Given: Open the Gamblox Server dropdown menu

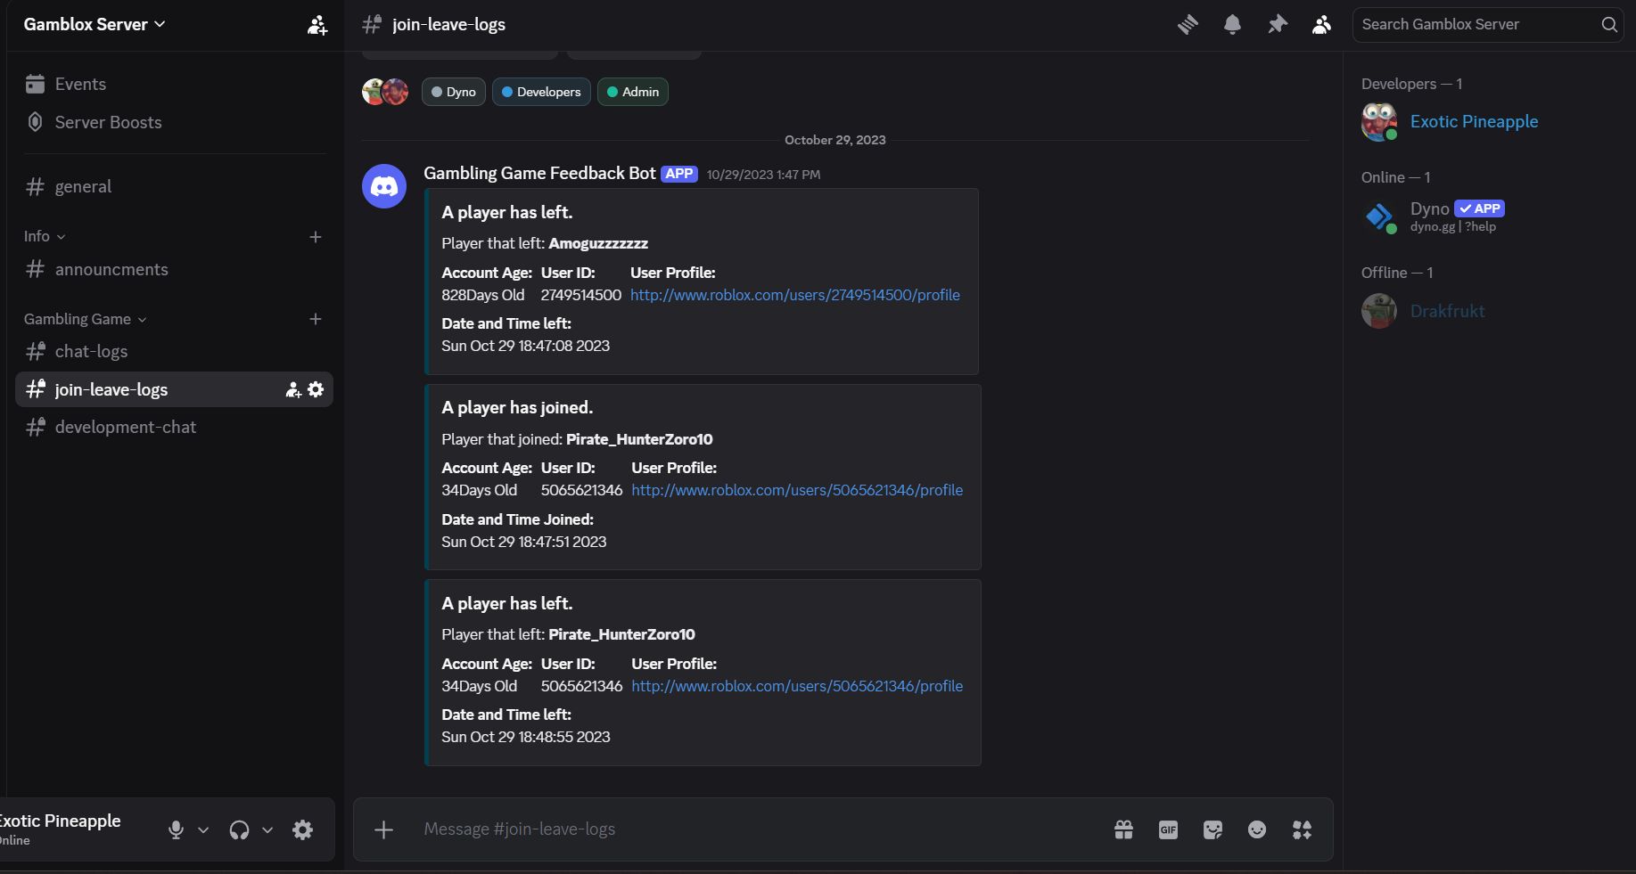Looking at the screenshot, I should coord(95,25).
